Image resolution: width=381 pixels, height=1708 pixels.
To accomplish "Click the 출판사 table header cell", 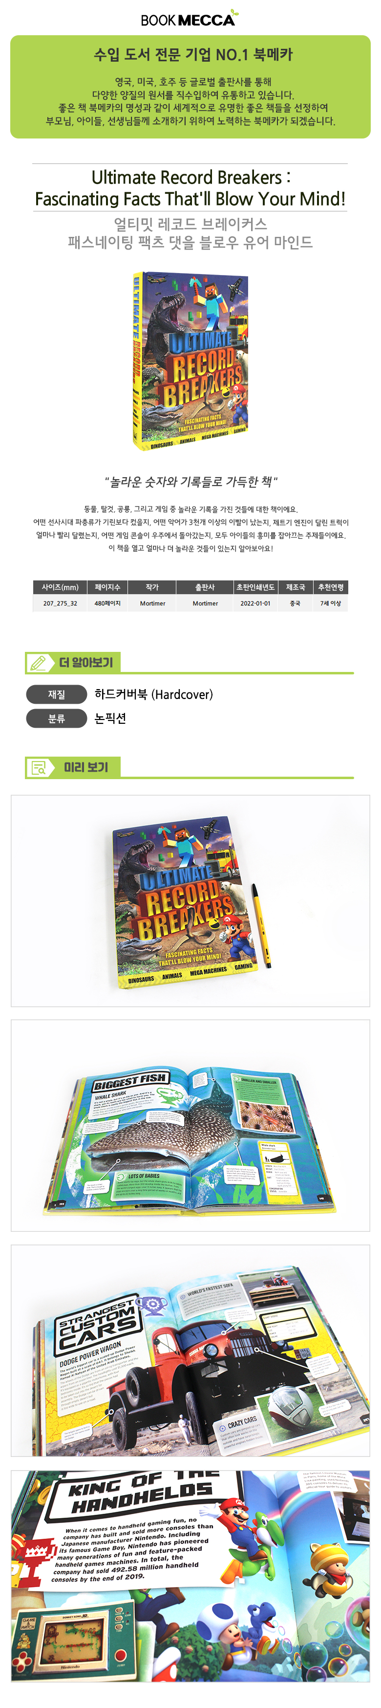I will click(205, 587).
